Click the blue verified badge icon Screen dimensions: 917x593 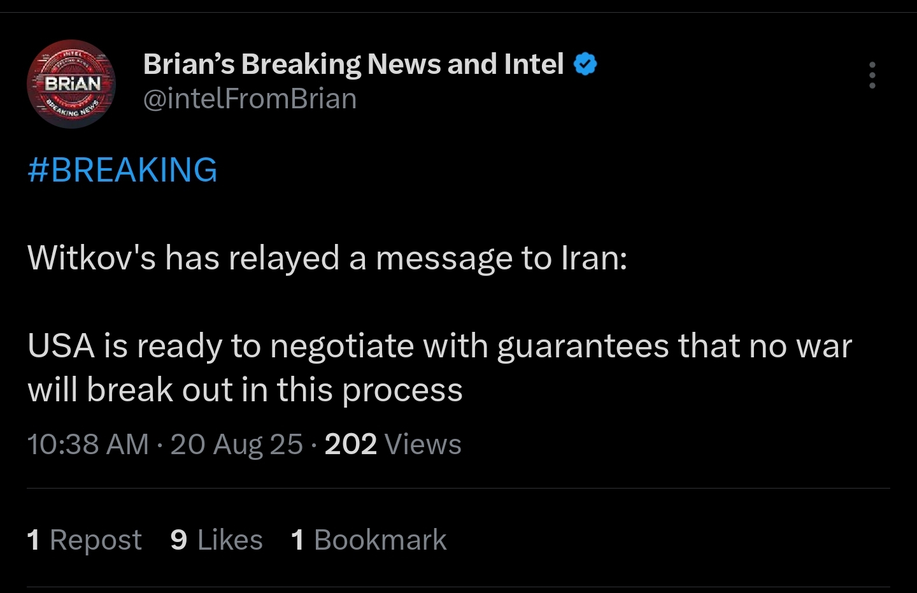(x=585, y=64)
